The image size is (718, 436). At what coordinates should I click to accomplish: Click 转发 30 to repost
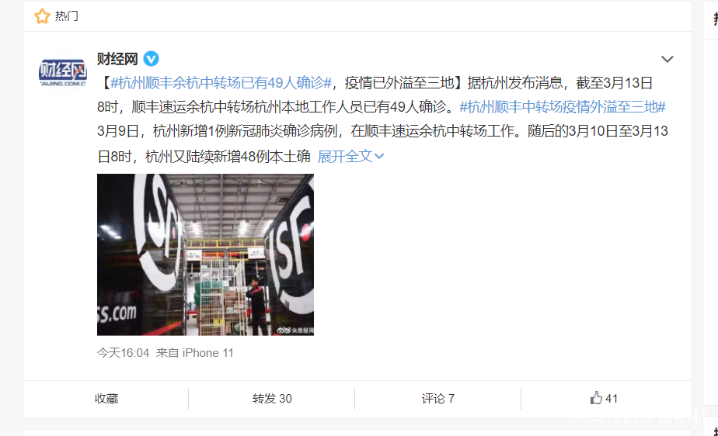(x=272, y=399)
